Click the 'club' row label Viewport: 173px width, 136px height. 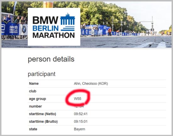(32, 91)
